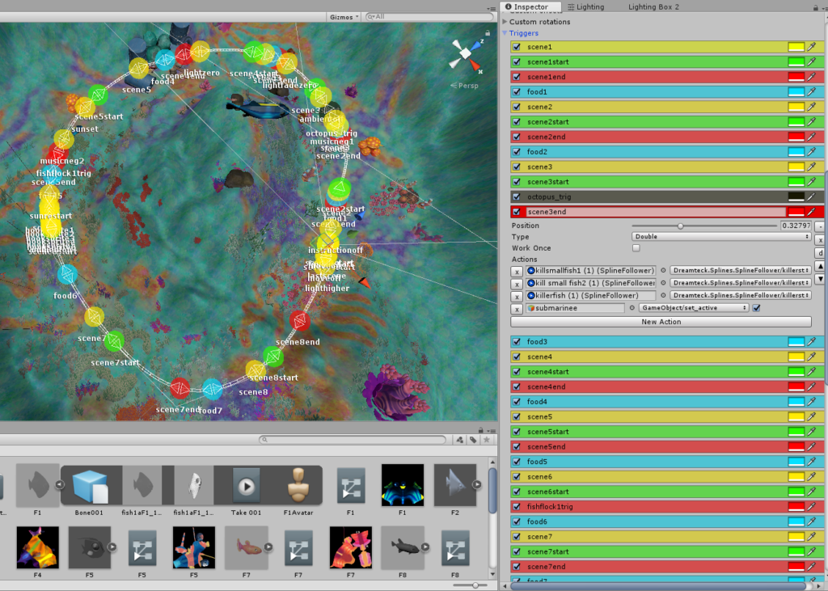The image size is (828, 591).
Task: Disable the food6 trigger checkbox
Action: point(517,521)
